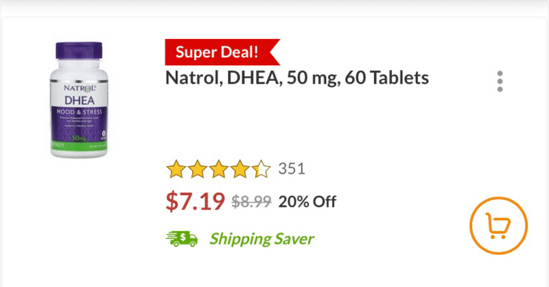This screenshot has height=287, width=549.
Task: Click the red Super Deal! badge
Action: coord(218,51)
